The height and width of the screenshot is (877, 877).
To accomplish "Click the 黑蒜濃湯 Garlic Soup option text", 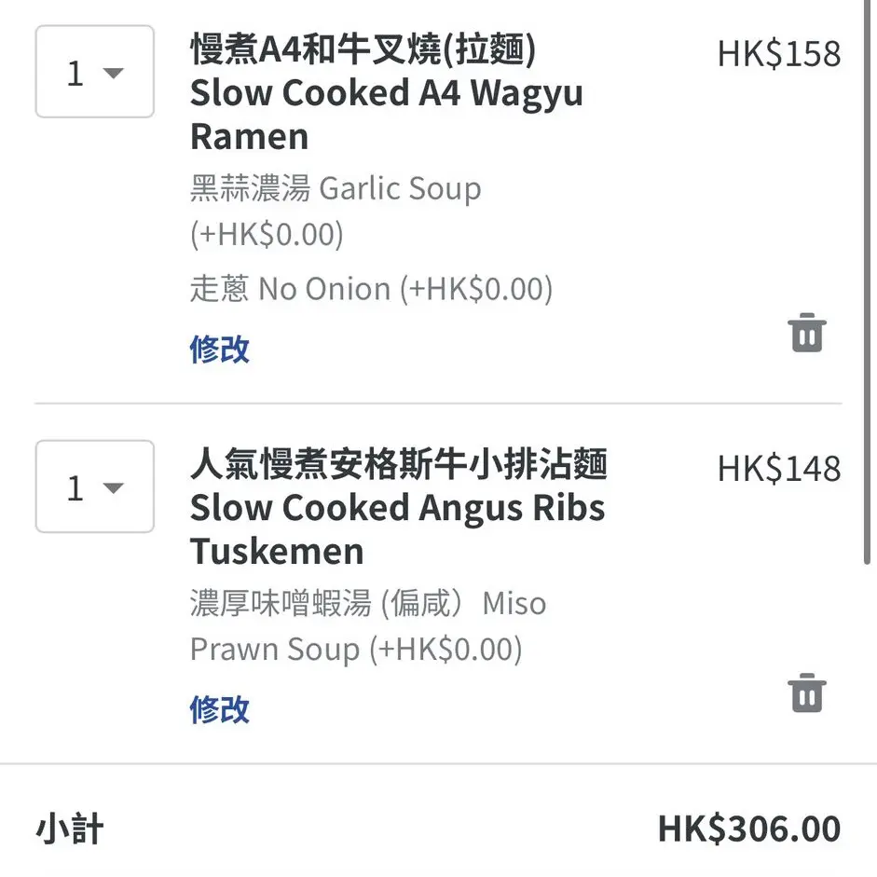I will [336, 189].
